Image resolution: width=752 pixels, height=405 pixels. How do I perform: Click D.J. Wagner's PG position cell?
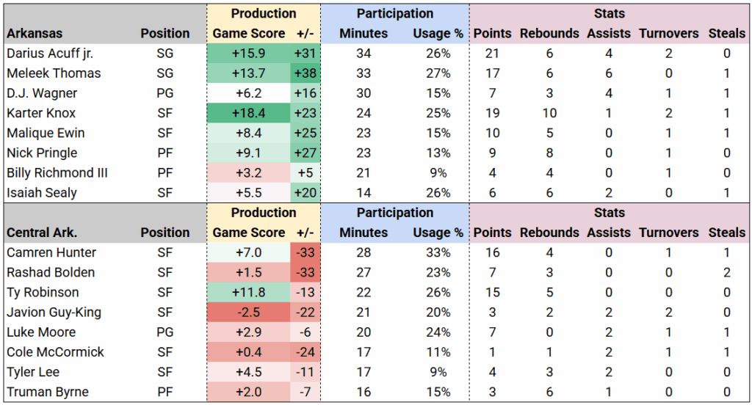[x=165, y=93]
